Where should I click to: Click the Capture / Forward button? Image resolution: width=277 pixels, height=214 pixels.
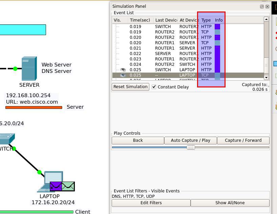[x=243, y=140]
